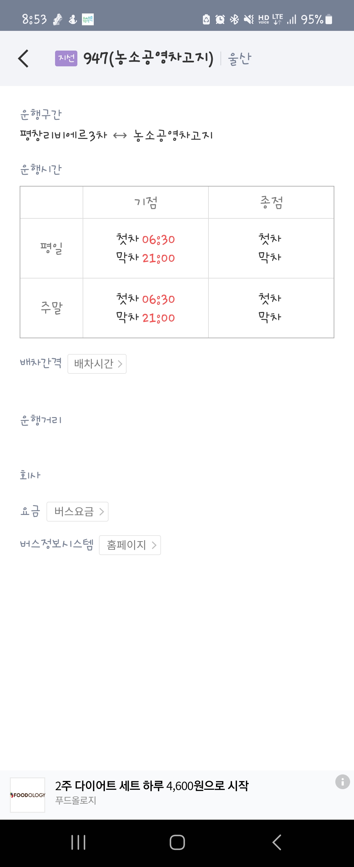Viewport: 354px width, 867px height.
Task: Tap the Android home button
Action: (177, 842)
